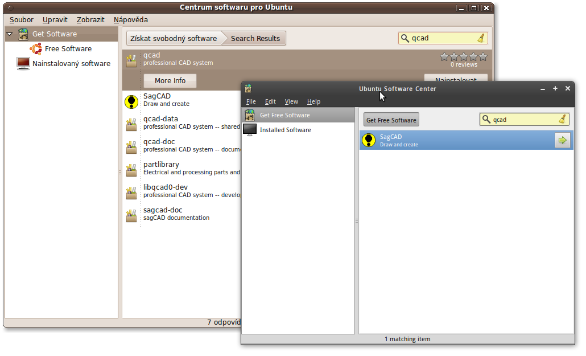Viewport: 586px width, 356px height.
Task: Click Get Free Software sidebar icon in front window
Action: (x=250, y=115)
